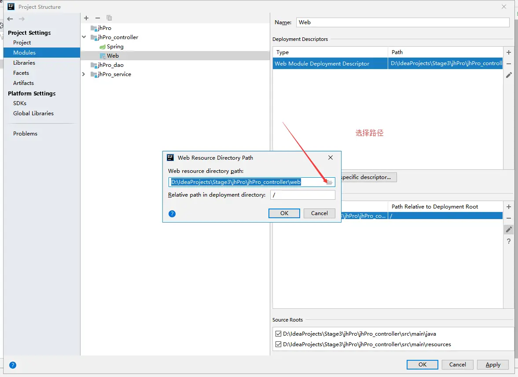This screenshot has height=377, width=518.
Task: Toggle the src\main\java source root checkbox
Action: (279, 334)
